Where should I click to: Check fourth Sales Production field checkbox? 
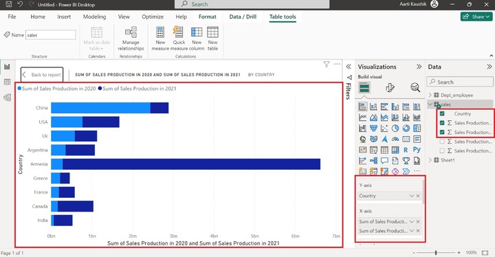(x=442, y=150)
